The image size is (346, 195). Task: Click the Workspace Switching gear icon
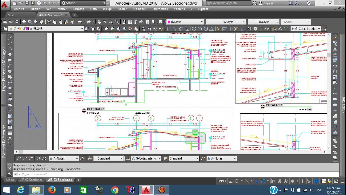292,181
